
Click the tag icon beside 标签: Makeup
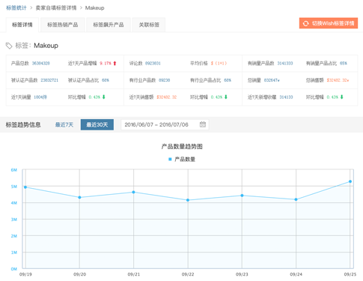click(x=9, y=46)
